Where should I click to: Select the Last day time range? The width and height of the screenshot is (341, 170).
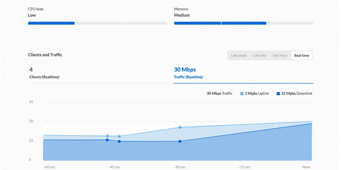click(260, 55)
